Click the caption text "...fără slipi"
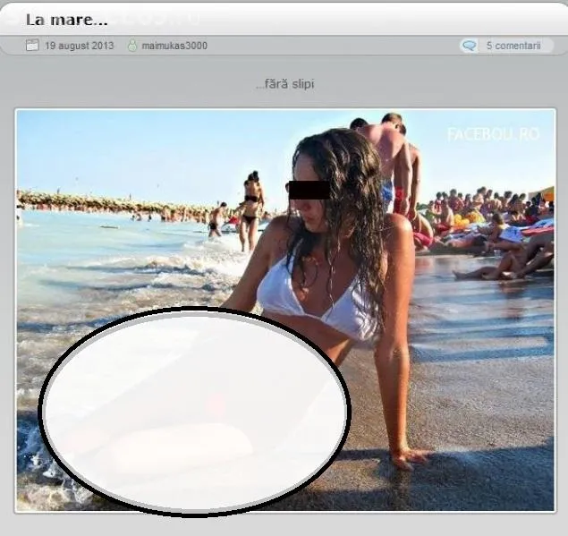Viewport: 568px width, 536px height. 284,84
